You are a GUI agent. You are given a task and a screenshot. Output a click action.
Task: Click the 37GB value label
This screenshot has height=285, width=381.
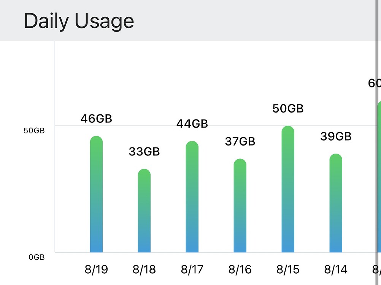tap(240, 141)
